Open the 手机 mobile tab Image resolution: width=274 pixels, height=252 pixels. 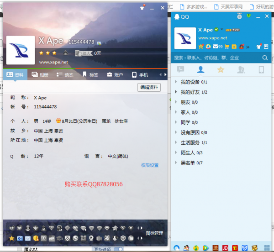(140, 75)
